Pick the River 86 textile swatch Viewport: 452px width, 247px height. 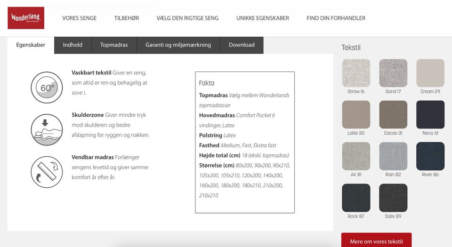pyautogui.click(x=430, y=156)
